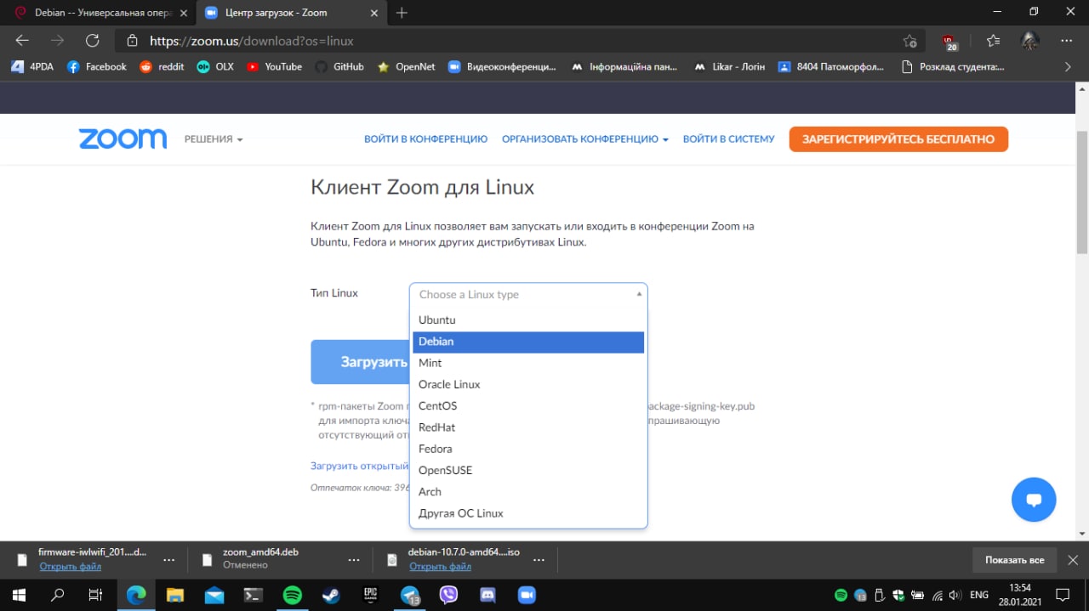Open the reddit bookmark
1089x611 pixels.
pyautogui.click(x=162, y=66)
